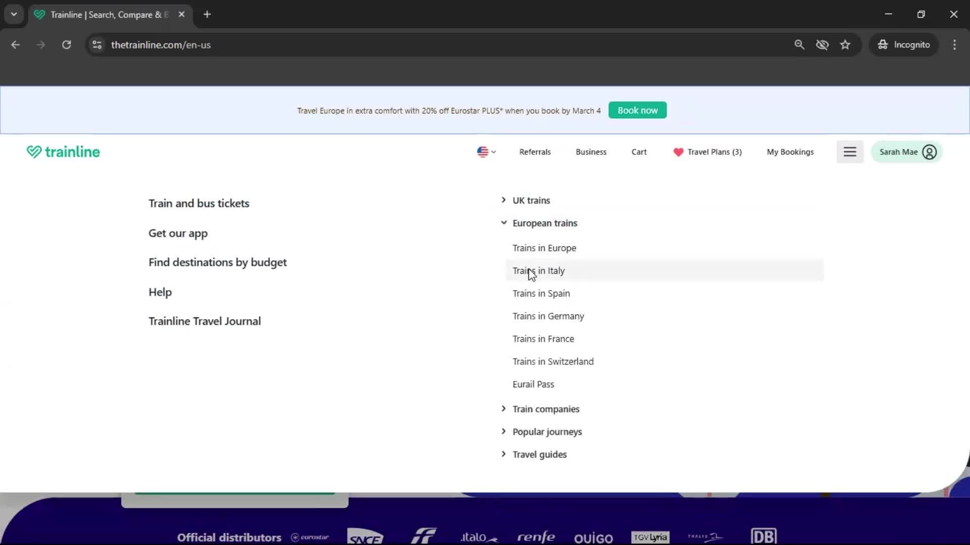
Task: Click the Eurail Pass entry
Action: [x=533, y=384]
